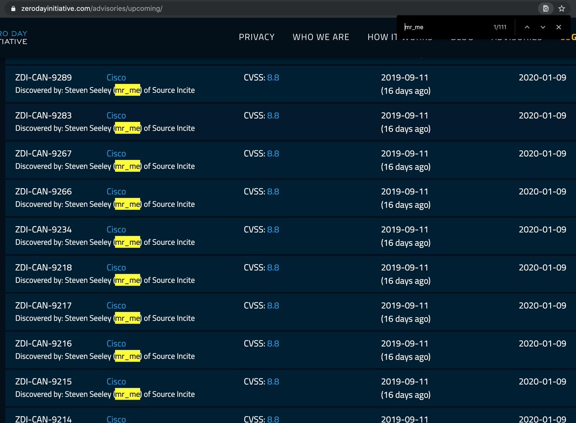Click CVSS score 8.8 for ZDI-CAN-9289
576x423 pixels.
(273, 77)
